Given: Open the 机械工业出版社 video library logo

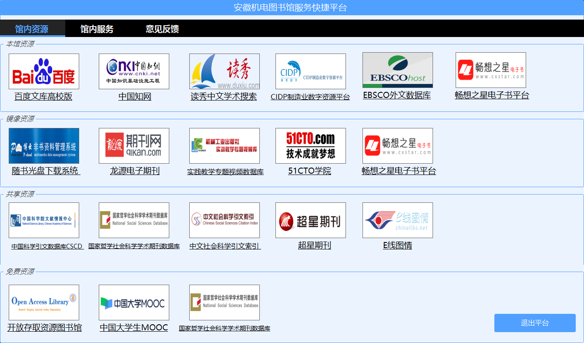Looking at the screenshot, I should [225, 146].
